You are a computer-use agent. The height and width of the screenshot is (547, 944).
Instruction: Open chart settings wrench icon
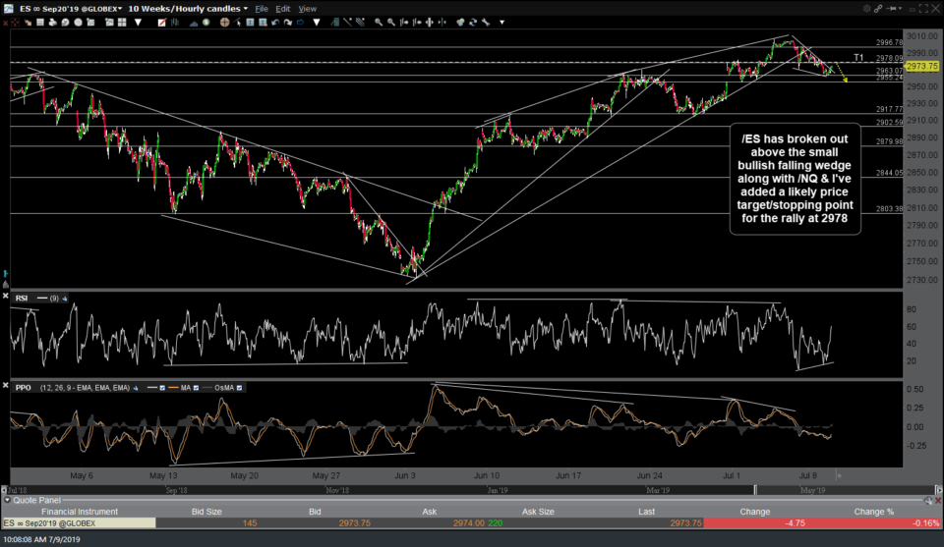point(486,23)
